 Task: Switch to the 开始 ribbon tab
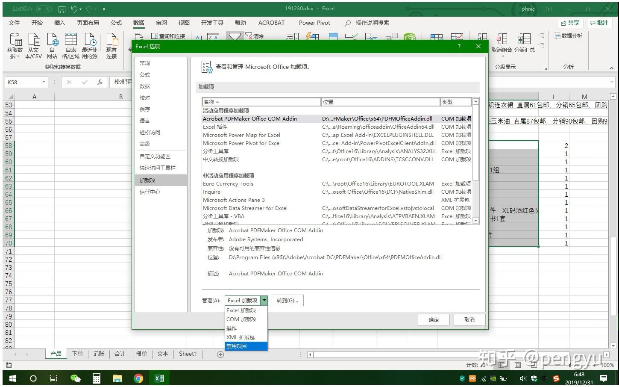click(x=37, y=23)
